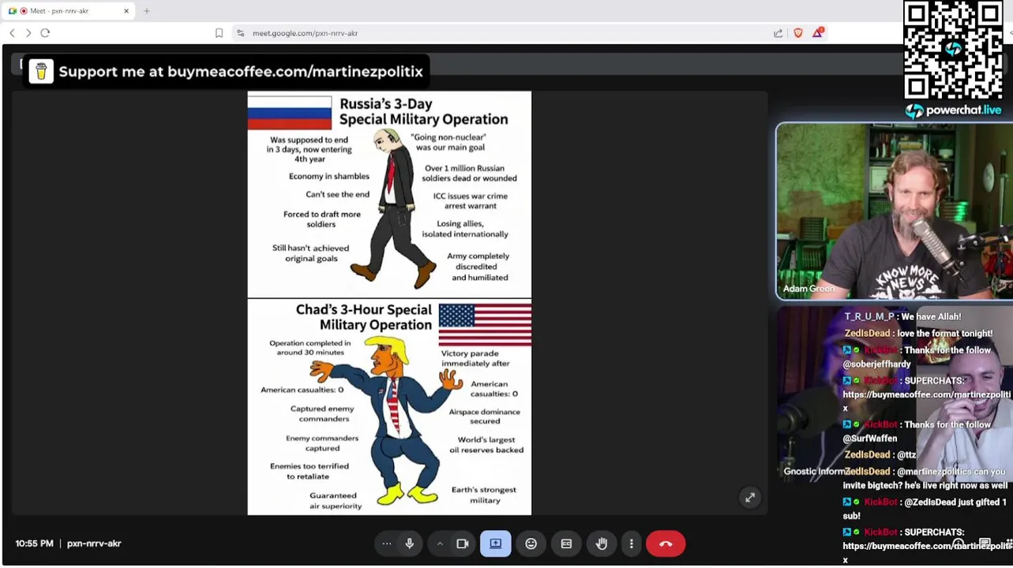Raise hand in the meeting
Image resolution: width=1013 pixels, height=568 pixels.
coord(602,544)
